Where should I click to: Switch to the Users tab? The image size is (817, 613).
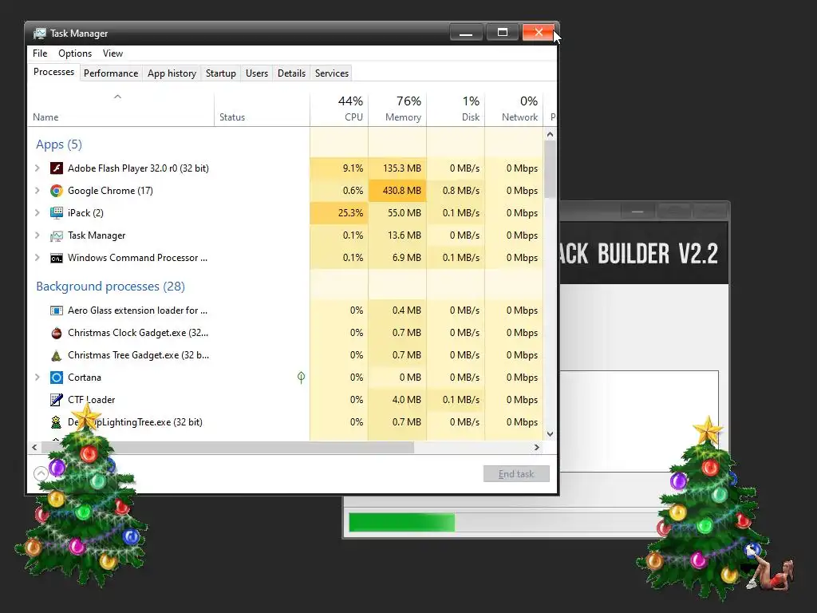coord(257,73)
